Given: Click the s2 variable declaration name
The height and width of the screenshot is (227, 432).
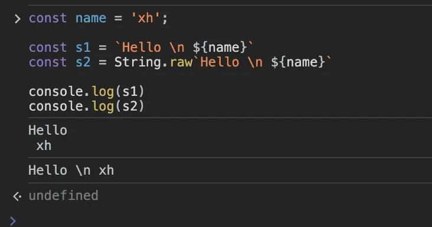Looking at the screenshot, I should pyautogui.click(x=83, y=62).
